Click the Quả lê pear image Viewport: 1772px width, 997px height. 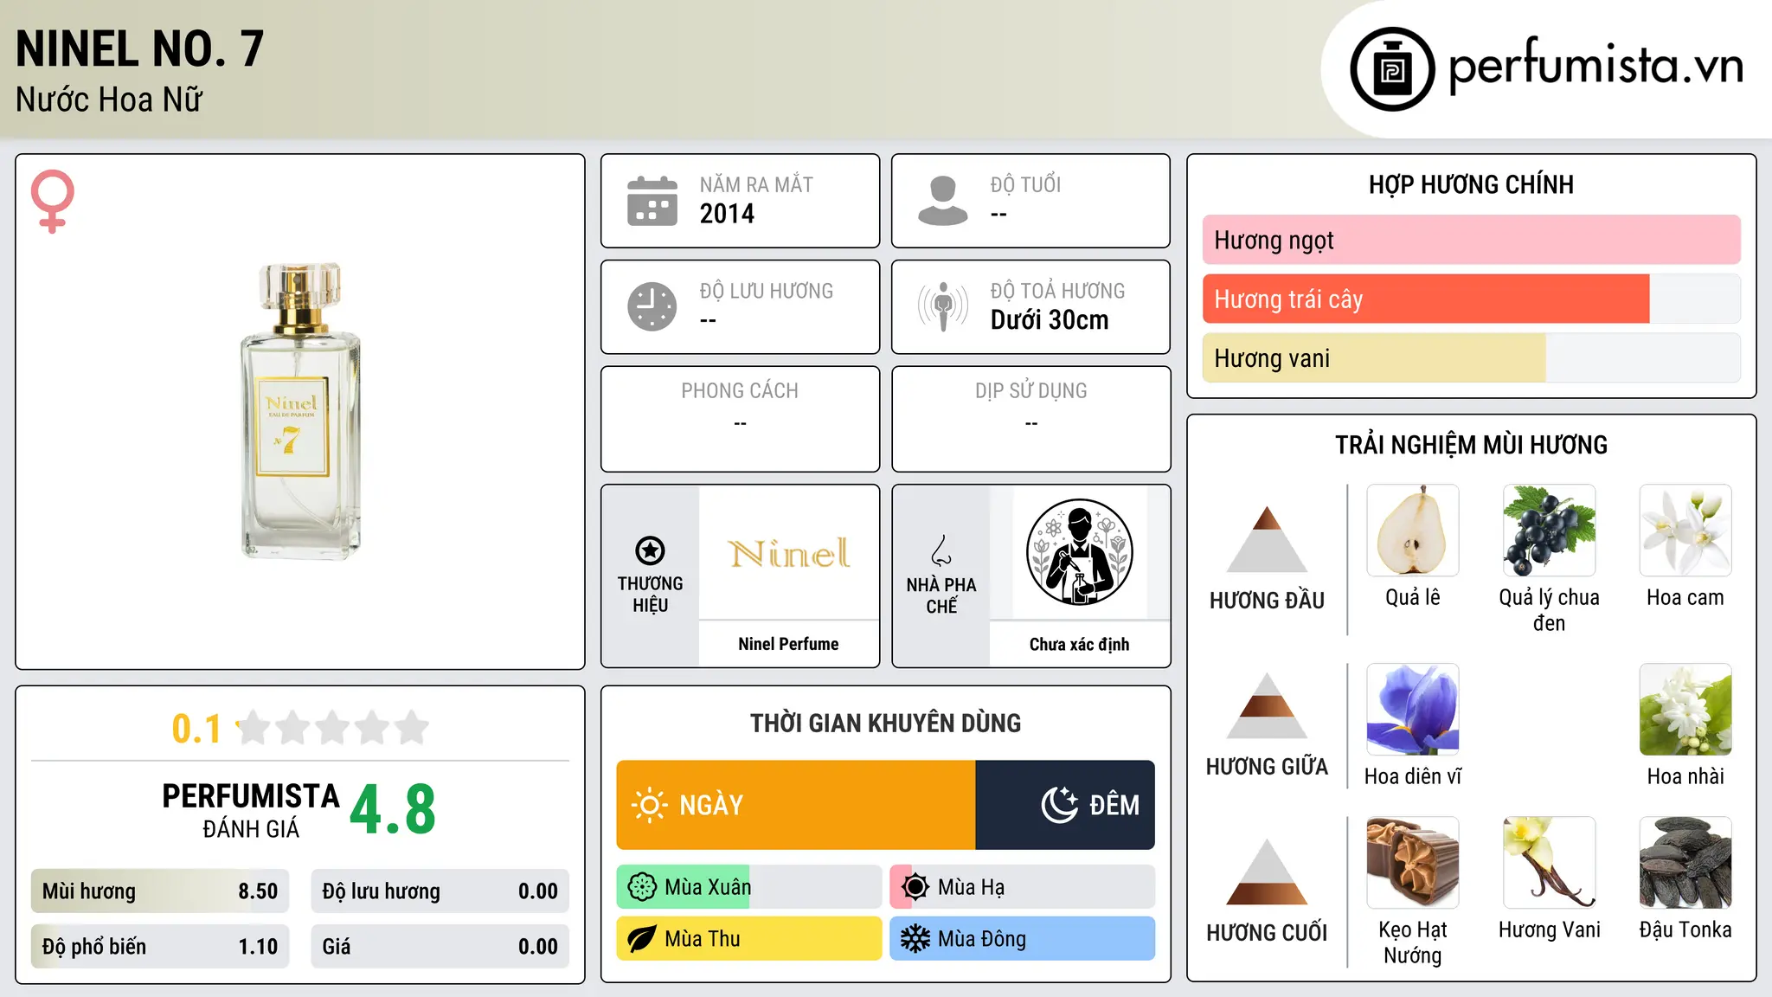click(x=1413, y=531)
